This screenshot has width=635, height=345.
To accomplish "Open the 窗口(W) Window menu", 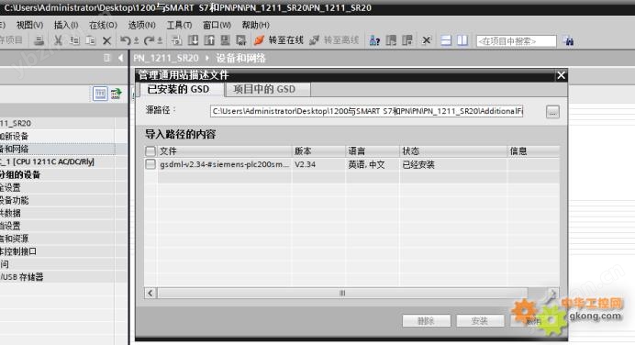I will (x=217, y=25).
